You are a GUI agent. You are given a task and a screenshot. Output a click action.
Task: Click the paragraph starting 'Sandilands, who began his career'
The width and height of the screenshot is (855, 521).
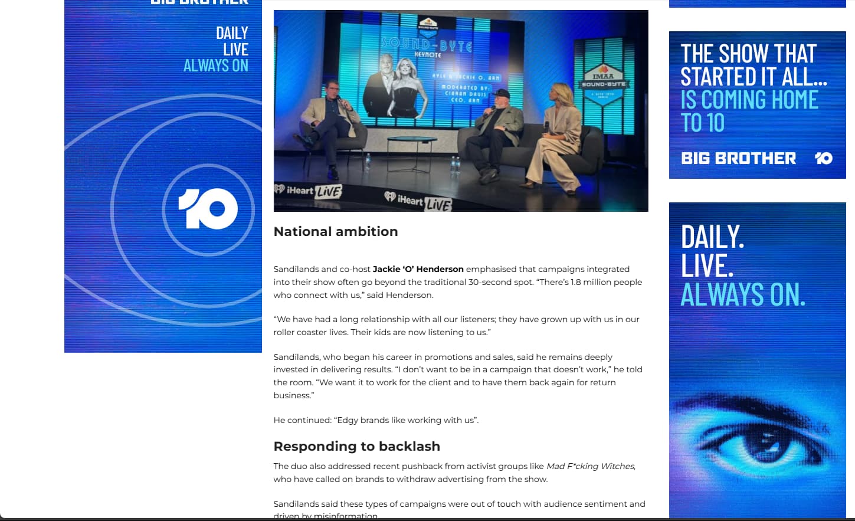(458, 376)
